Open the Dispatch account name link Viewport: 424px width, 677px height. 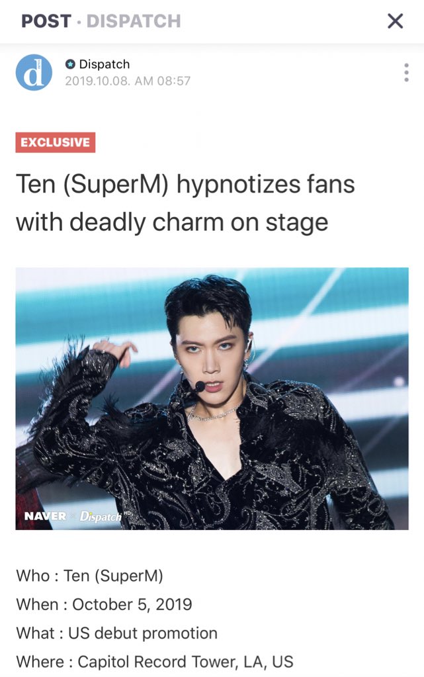[105, 64]
